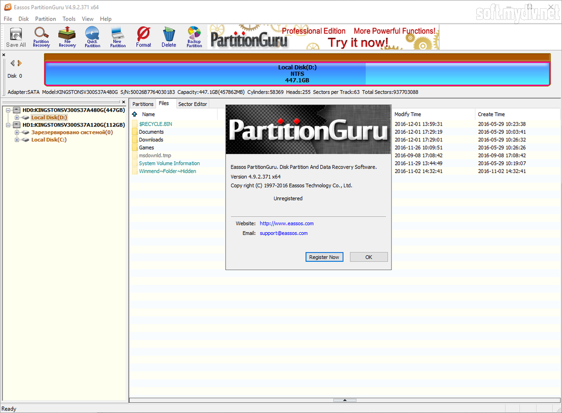Choose the Delete partition icon
The height and width of the screenshot is (413, 562).
coord(169,37)
